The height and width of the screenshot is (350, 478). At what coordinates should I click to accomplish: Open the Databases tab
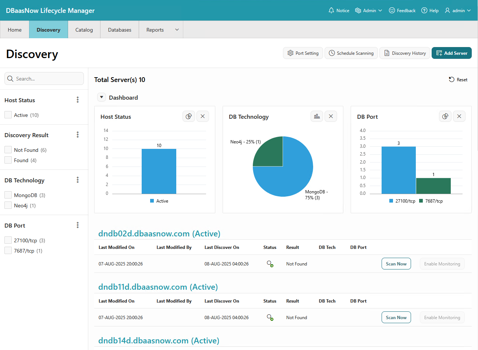point(120,30)
